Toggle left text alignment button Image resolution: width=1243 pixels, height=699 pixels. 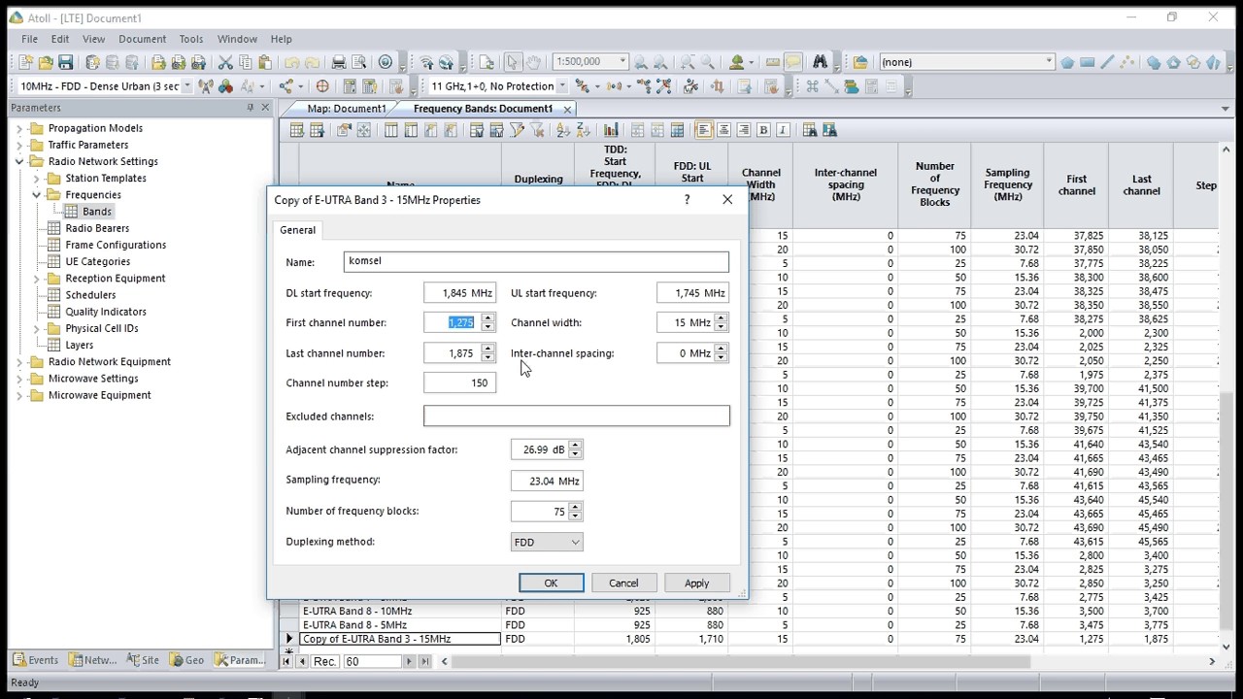pos(703,130)
